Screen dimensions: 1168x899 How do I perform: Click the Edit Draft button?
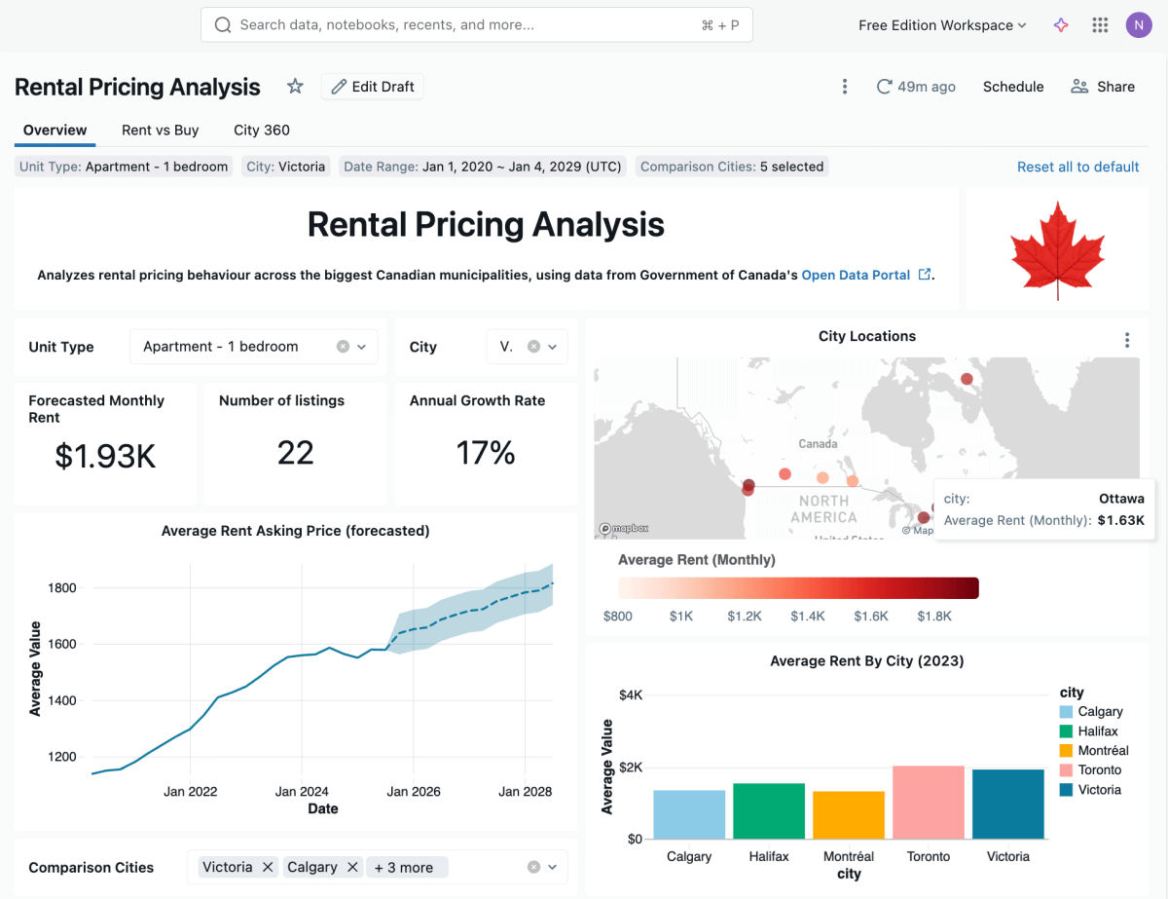pos(372,87)
